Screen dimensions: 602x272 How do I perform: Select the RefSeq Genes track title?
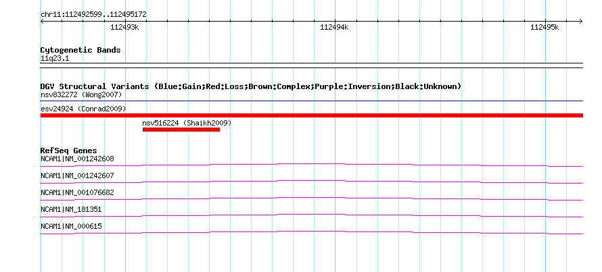(x=69, y=151)
